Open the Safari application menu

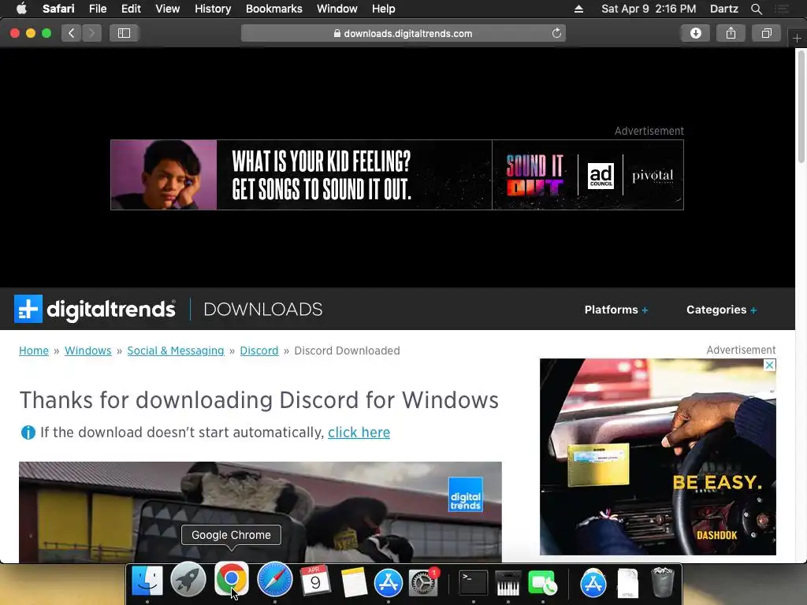point(58,9)
